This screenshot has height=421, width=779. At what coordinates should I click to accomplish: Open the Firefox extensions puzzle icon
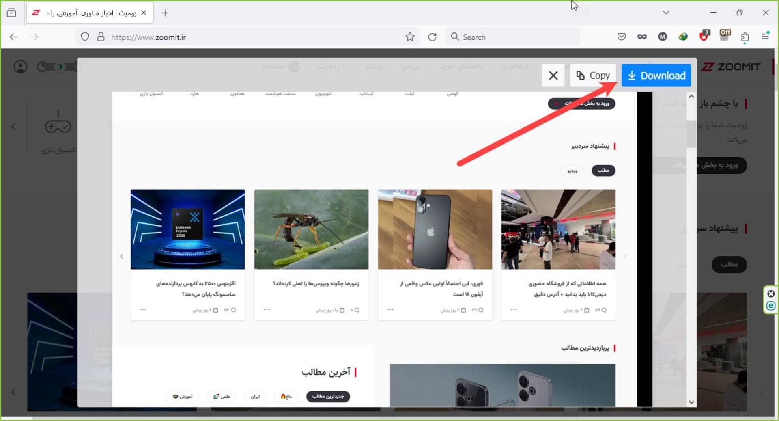(x=745, y=37)
